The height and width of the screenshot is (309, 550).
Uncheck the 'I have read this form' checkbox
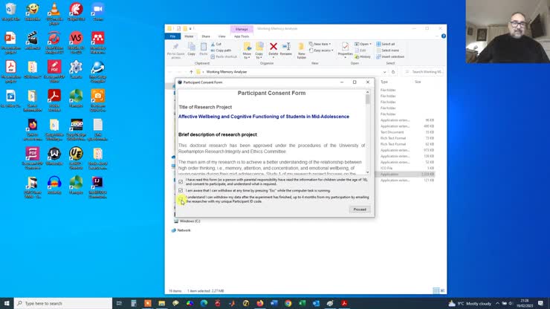pos(181,181)
